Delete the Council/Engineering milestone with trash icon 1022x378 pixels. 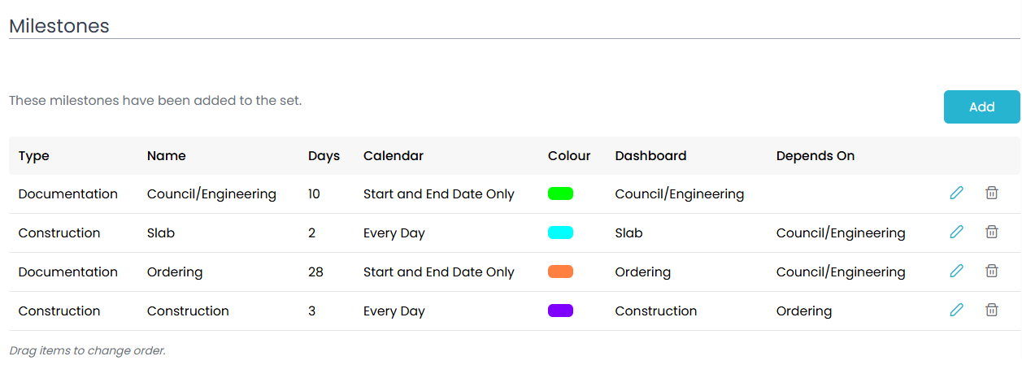point(991,193)
